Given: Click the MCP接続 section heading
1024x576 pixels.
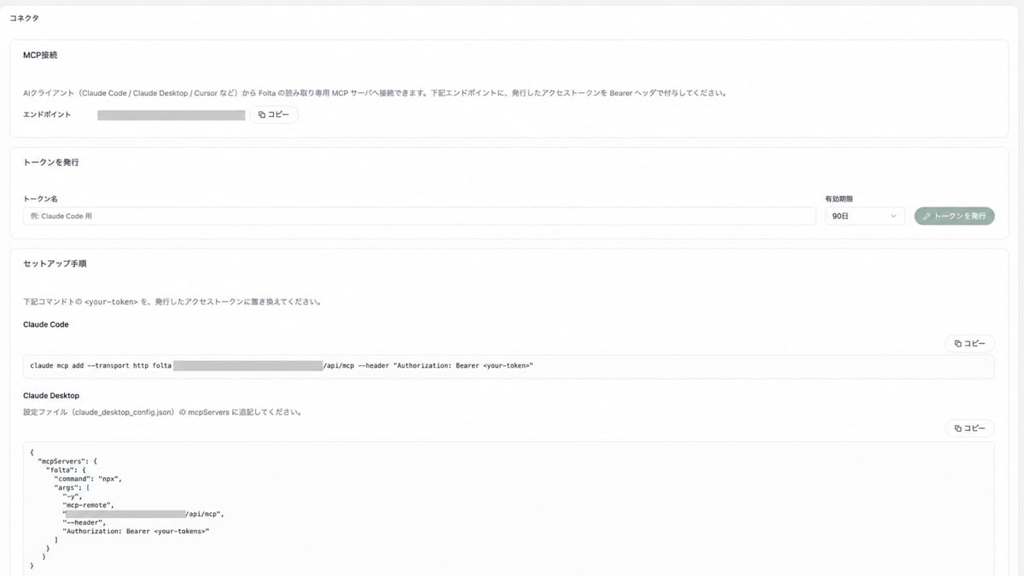Looking at the screenshot, I should coord(40,55).
